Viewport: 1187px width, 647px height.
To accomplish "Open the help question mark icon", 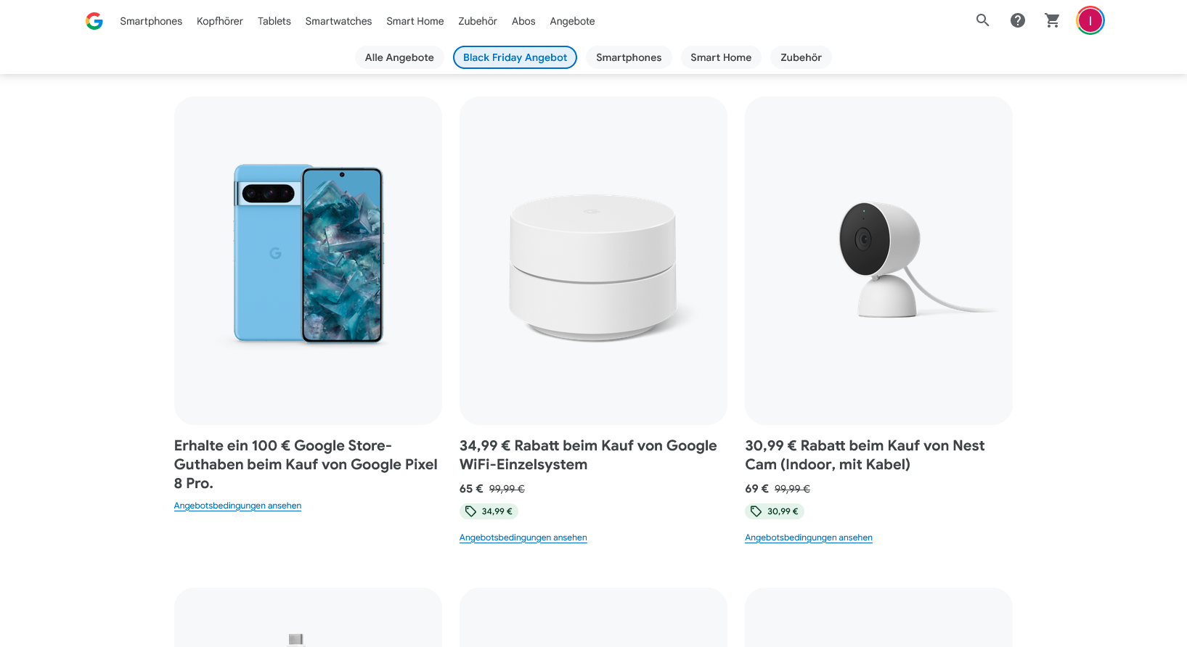I will 1018,20.
